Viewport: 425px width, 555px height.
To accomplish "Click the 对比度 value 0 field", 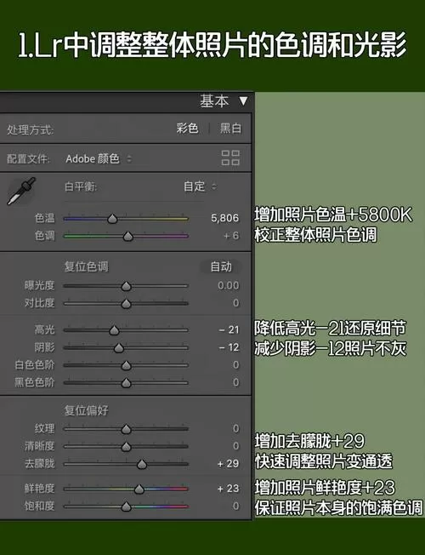I will pos(235,303).
